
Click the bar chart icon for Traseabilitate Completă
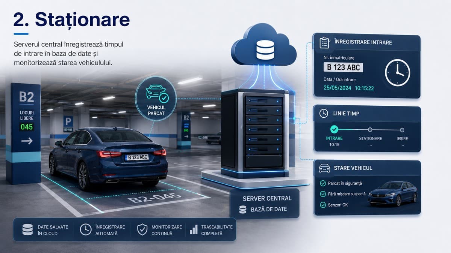click(194, 229)
